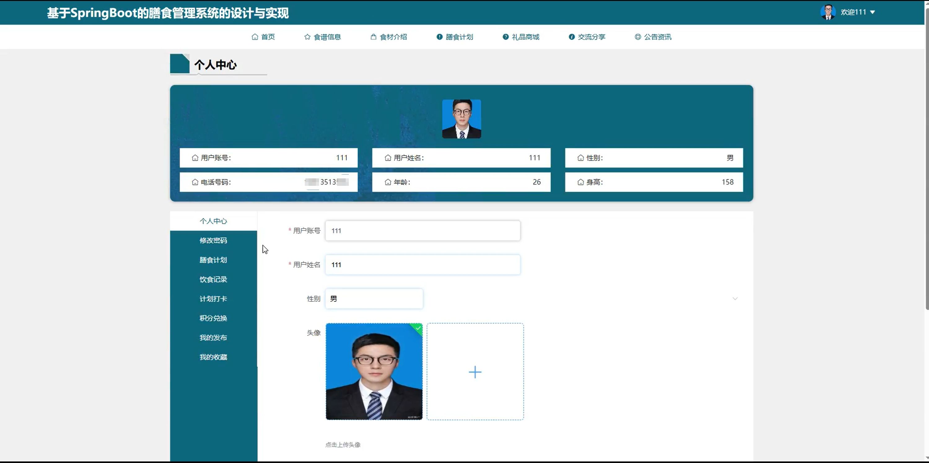Select 修改密码 in sidebar
The height and width of the screenshot is (463, 929).
point(213,241)
